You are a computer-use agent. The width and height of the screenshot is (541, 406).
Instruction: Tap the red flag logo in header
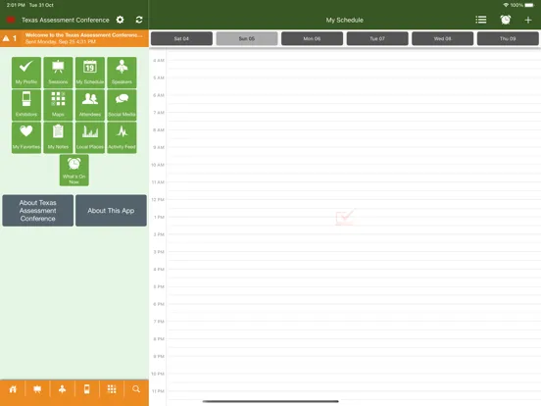coord(11,20)
